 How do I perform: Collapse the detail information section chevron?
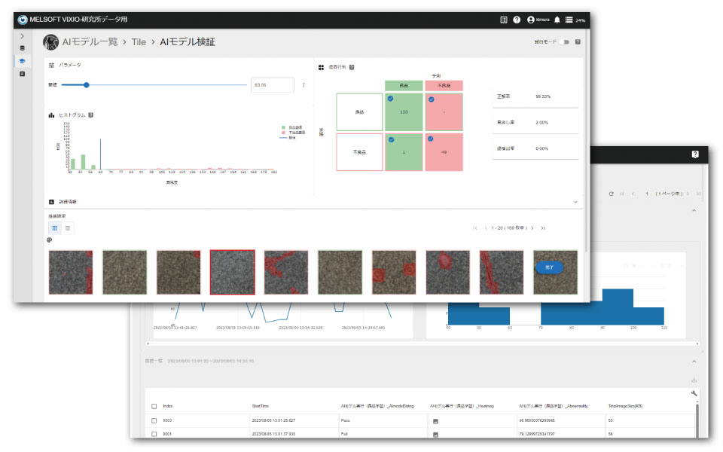pyautogui.click(x=575, y=202)
